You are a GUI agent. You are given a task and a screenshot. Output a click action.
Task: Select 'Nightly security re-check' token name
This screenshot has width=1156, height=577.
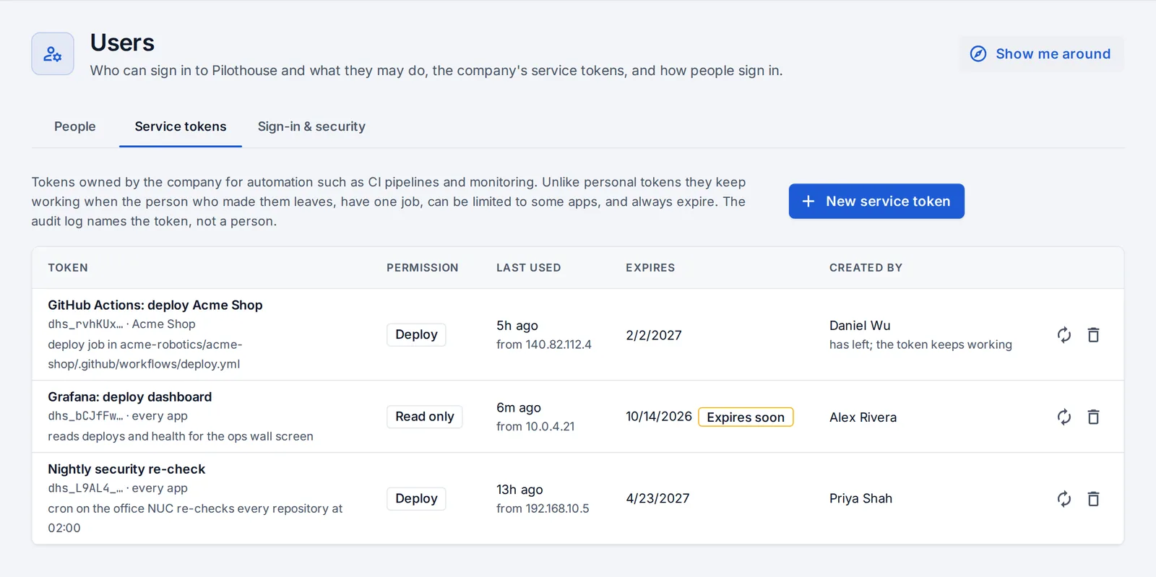coord(126,469)
